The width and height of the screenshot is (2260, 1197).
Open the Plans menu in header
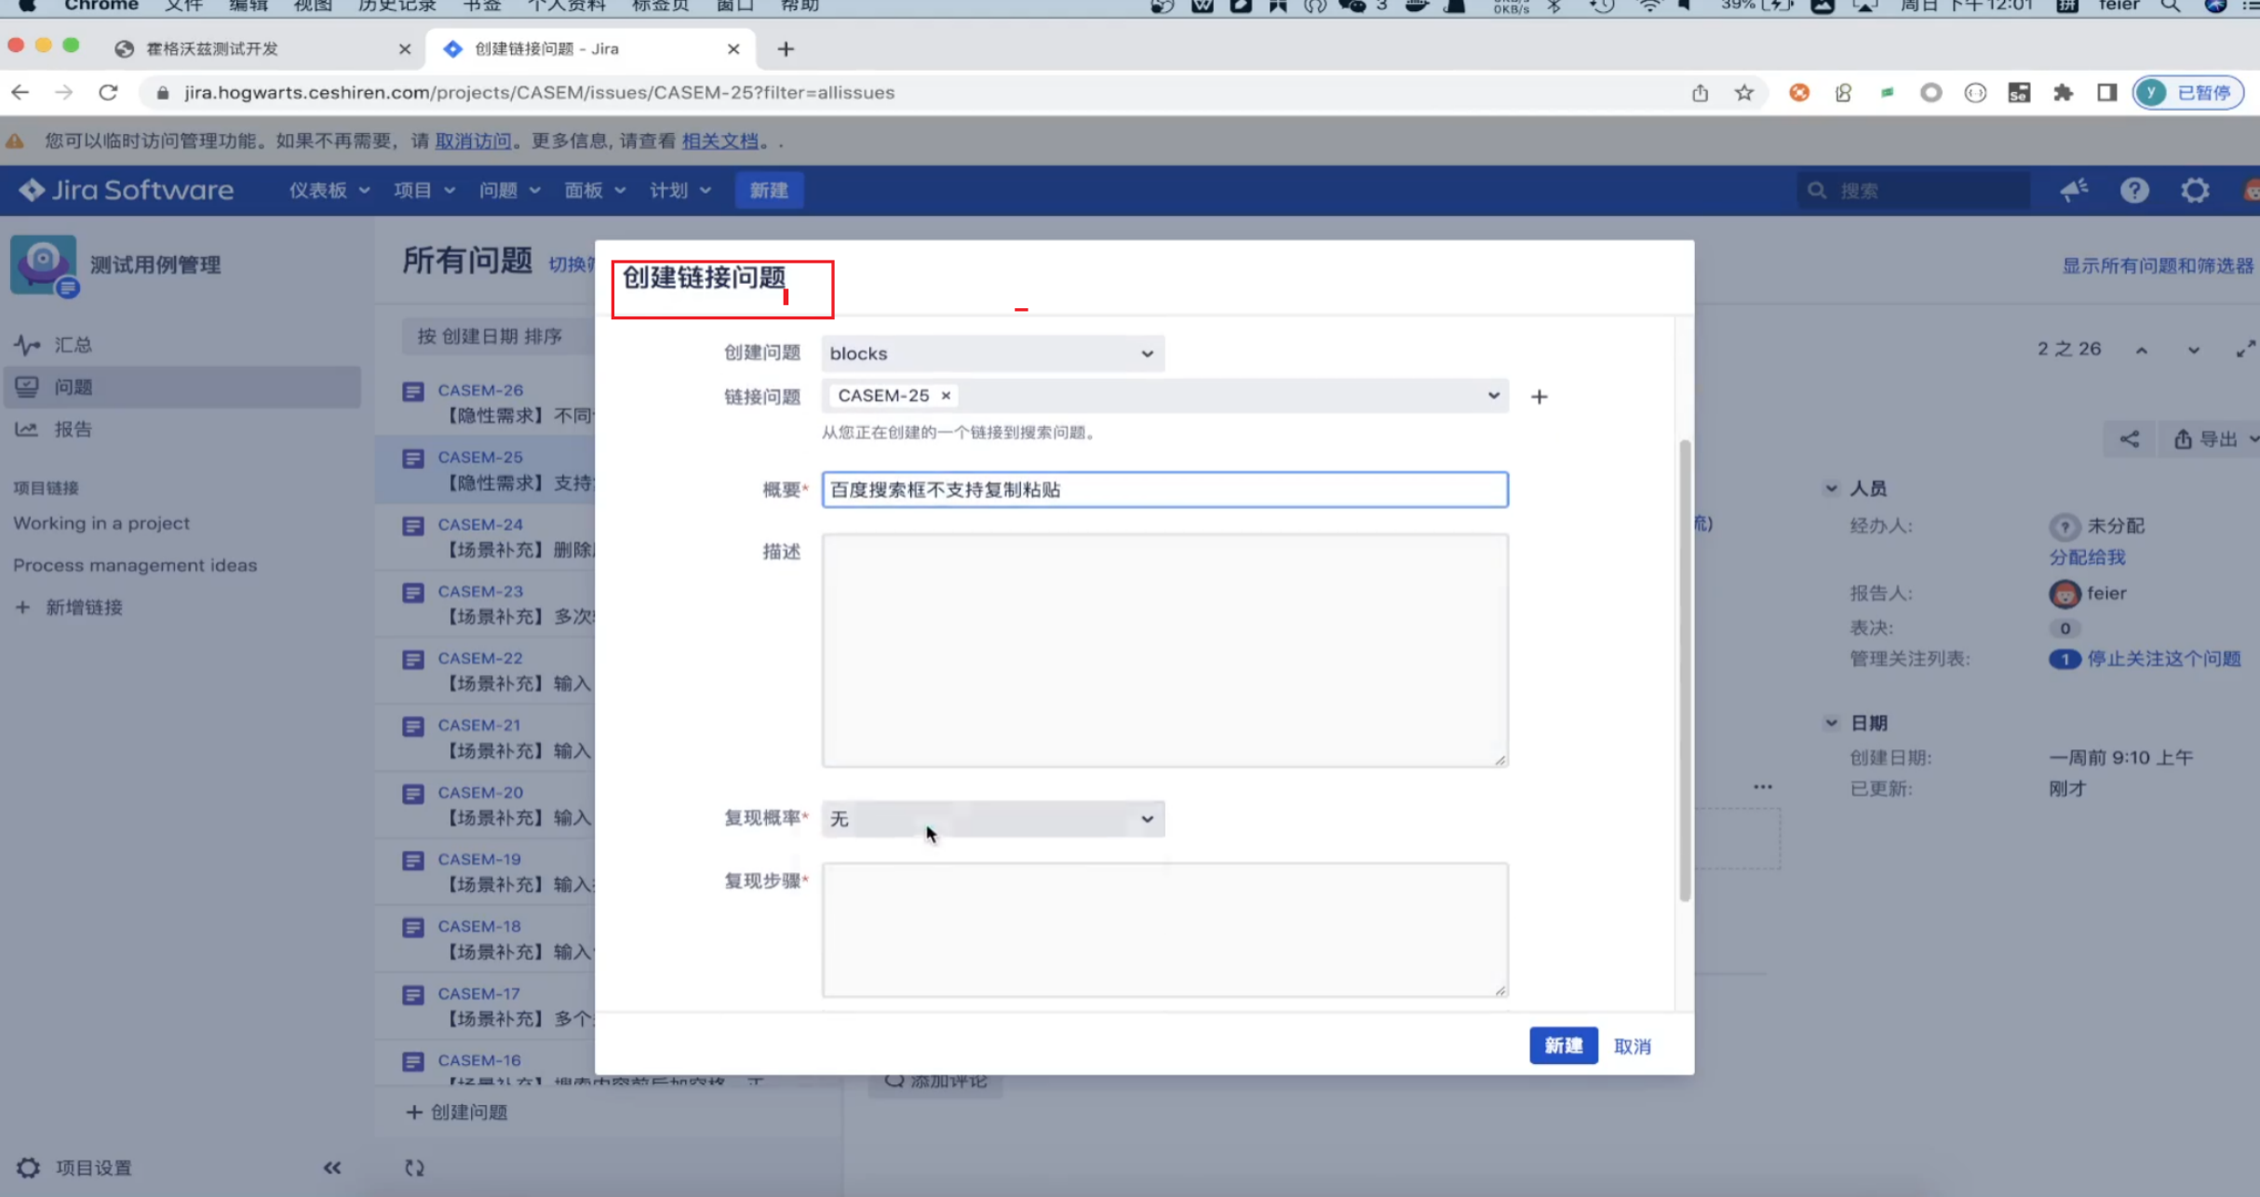click(x=680, y=190)
